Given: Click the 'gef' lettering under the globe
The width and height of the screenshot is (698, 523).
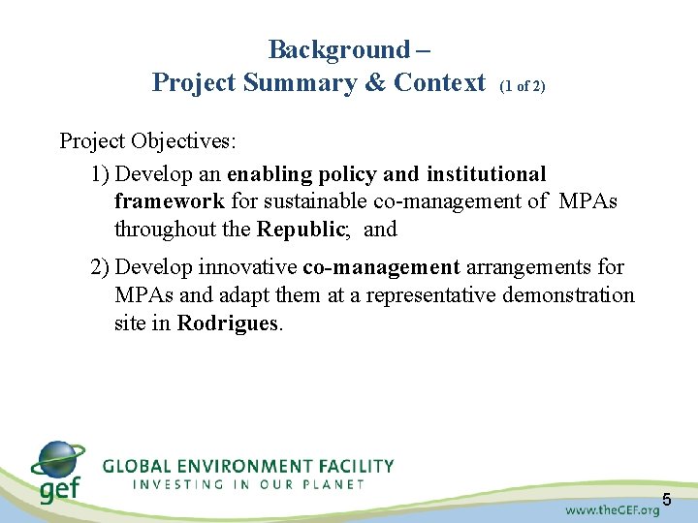Looking at the screenshot, I should (x=59, y=489).
